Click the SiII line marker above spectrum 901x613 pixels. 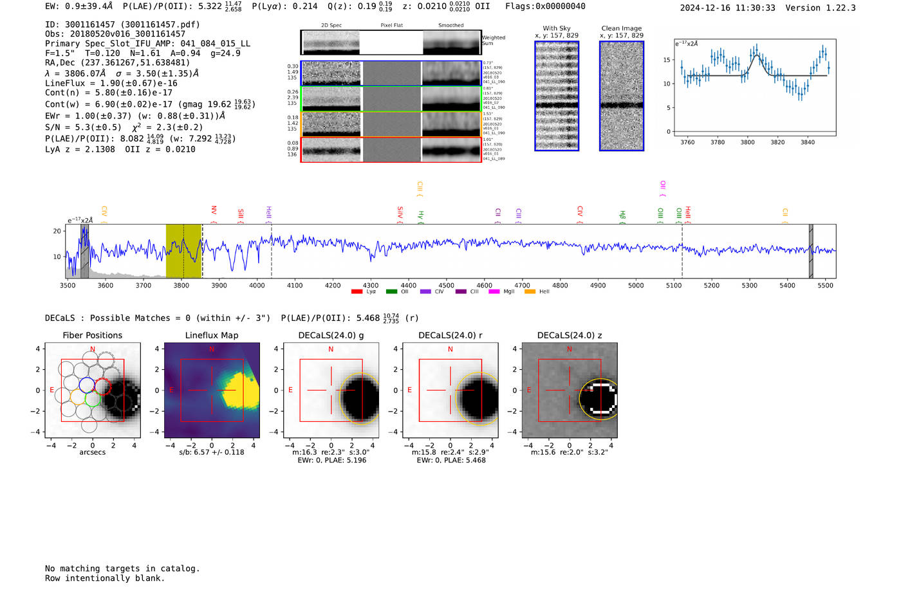[x=241, y=215]
